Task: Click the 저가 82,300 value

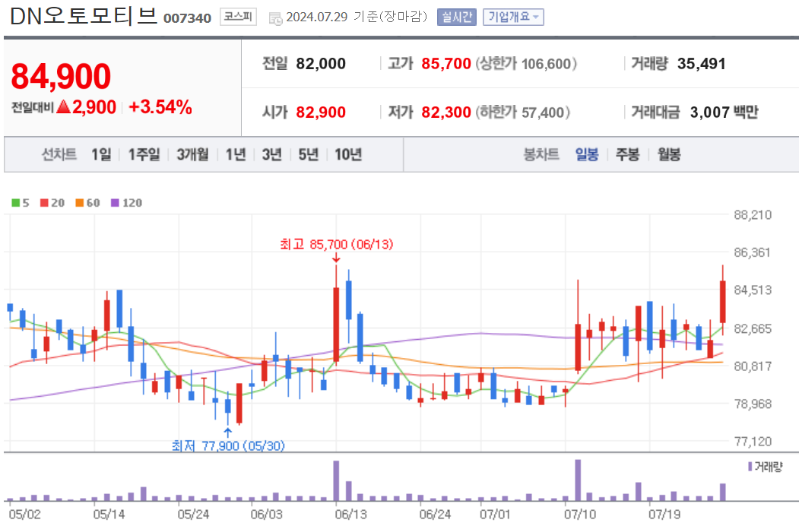Action: point(445,113)
